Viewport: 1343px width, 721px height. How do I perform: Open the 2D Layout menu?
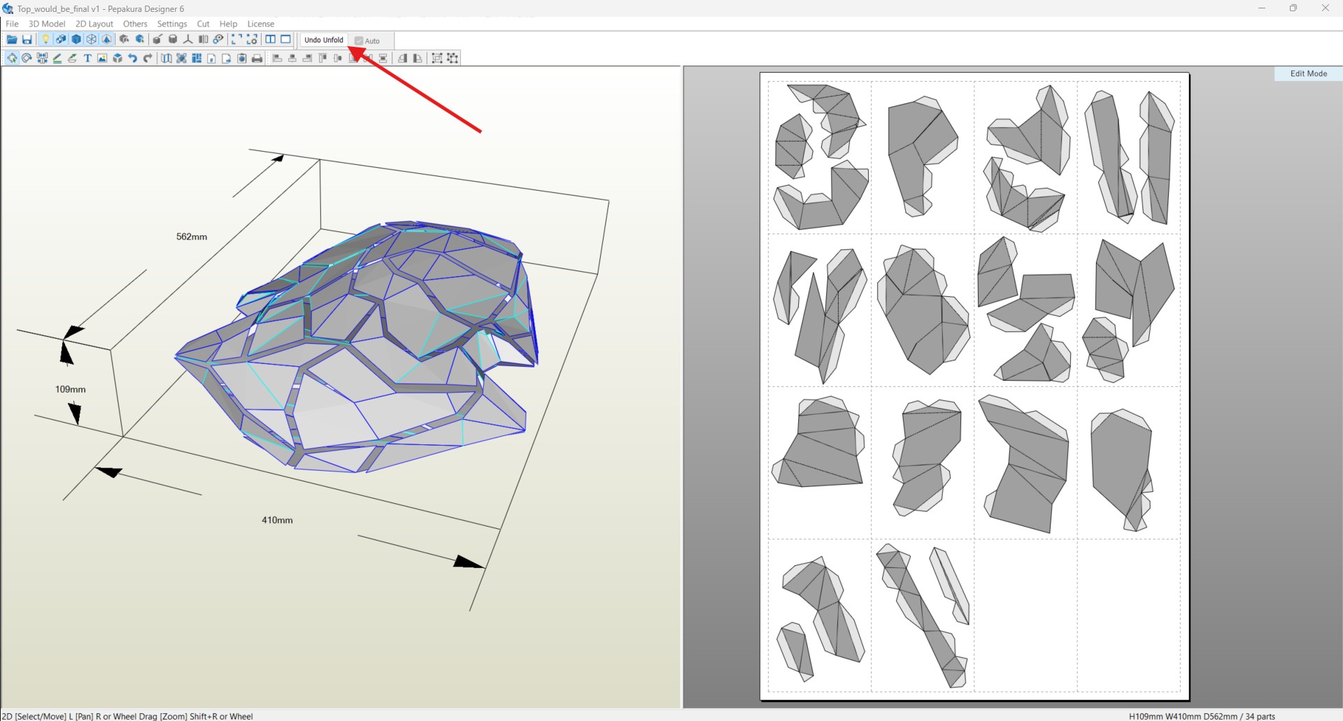[94, 24]
